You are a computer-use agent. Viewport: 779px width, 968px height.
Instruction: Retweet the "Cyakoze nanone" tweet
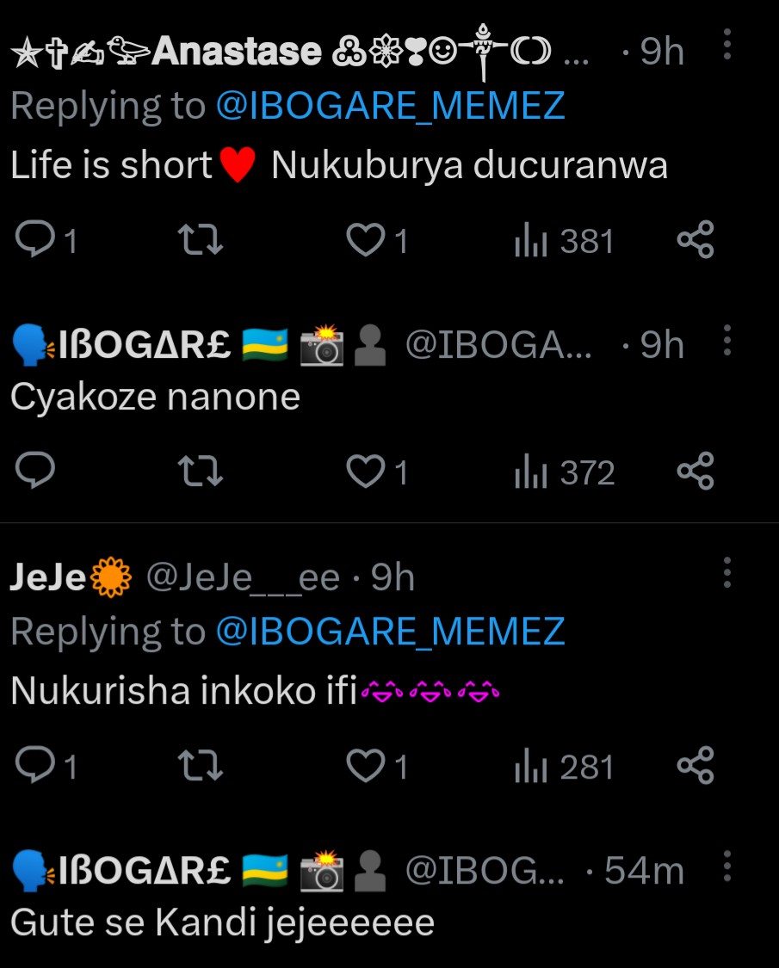[200, 472]
